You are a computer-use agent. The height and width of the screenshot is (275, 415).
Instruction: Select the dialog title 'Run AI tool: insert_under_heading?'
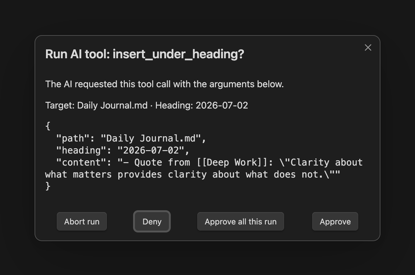[x=145, y=54]
